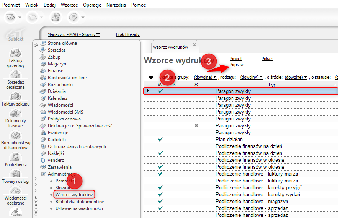This screenshot has width=338, height=218.
Task: Open Towary i usługi shortcut icon
Action: pyautogui.click(x=16, y=174)
